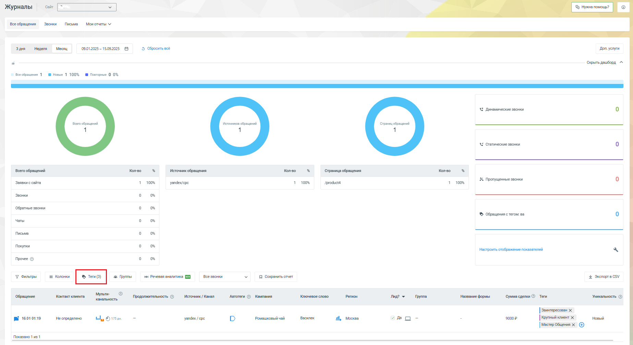Open the multichannel bar chart icon in row
The width and height of the screenshot is (633, 345).
click(100, 318)
